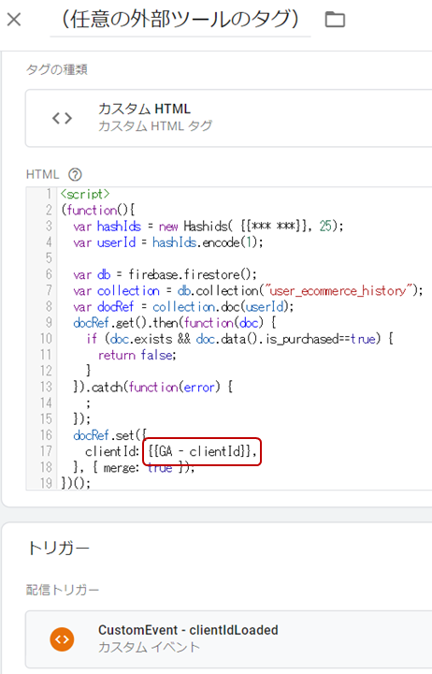The image size is (432, 674).
Task: Click the return false statement
Action: click(137, 355)
